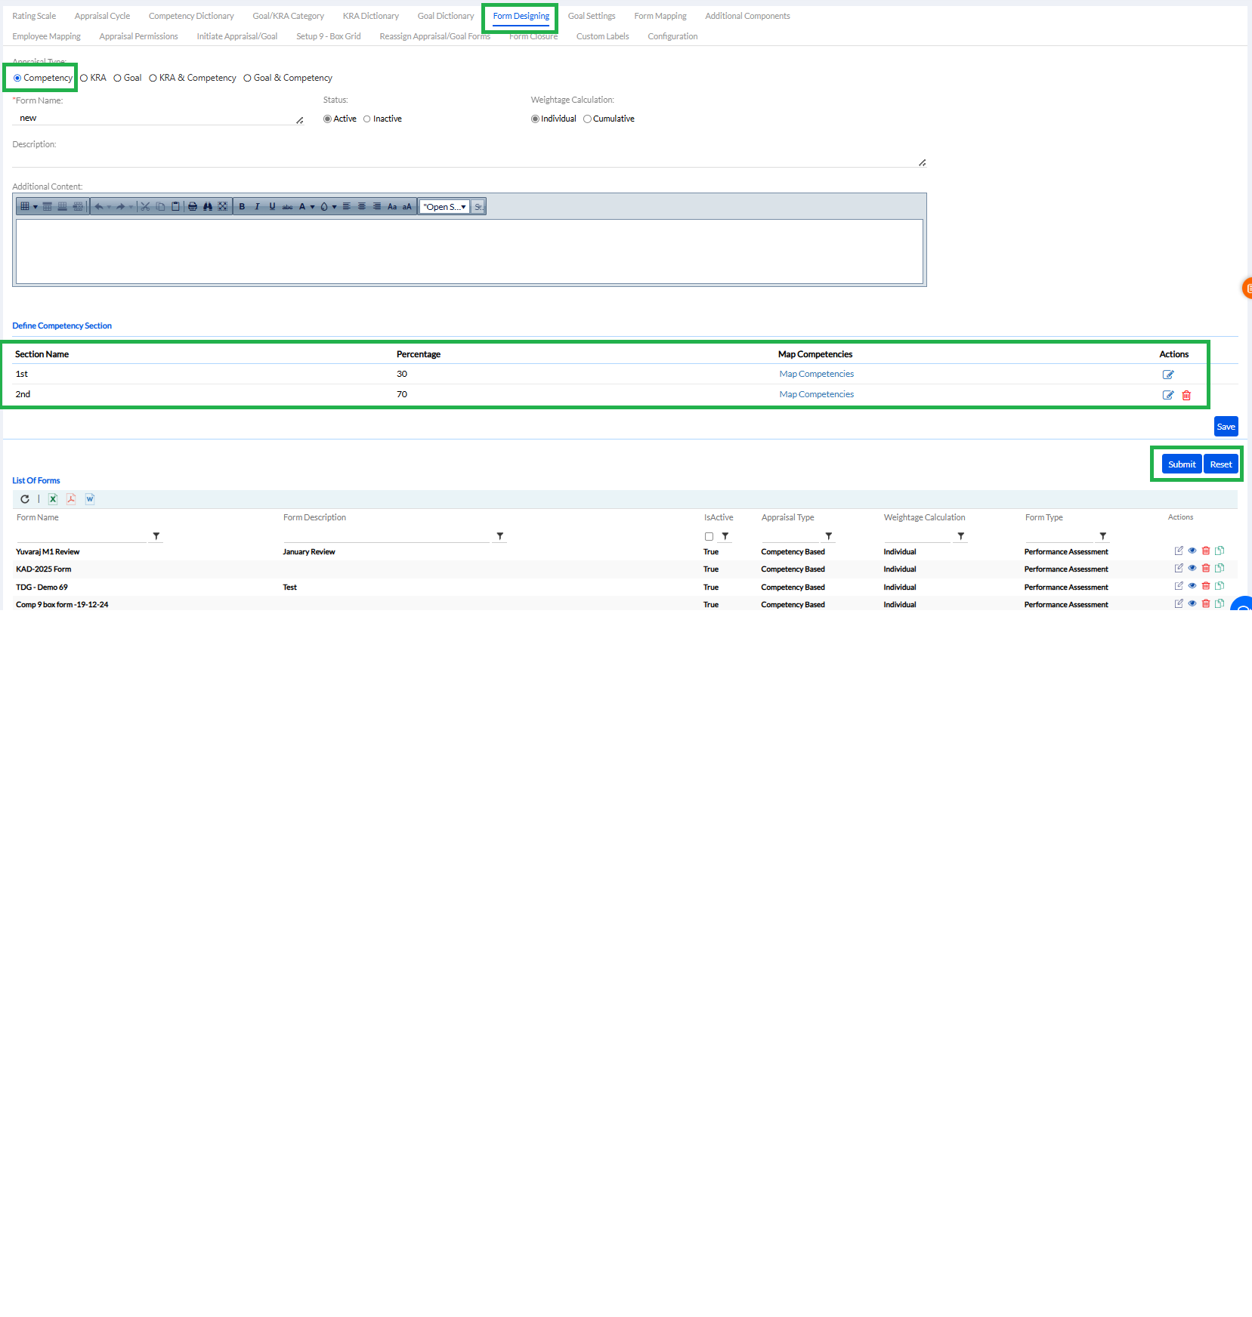1252x1317 pixels.
Task: Tick the IsActive filter checkbox
Action: pyautogui.click(x=709, y=537)
